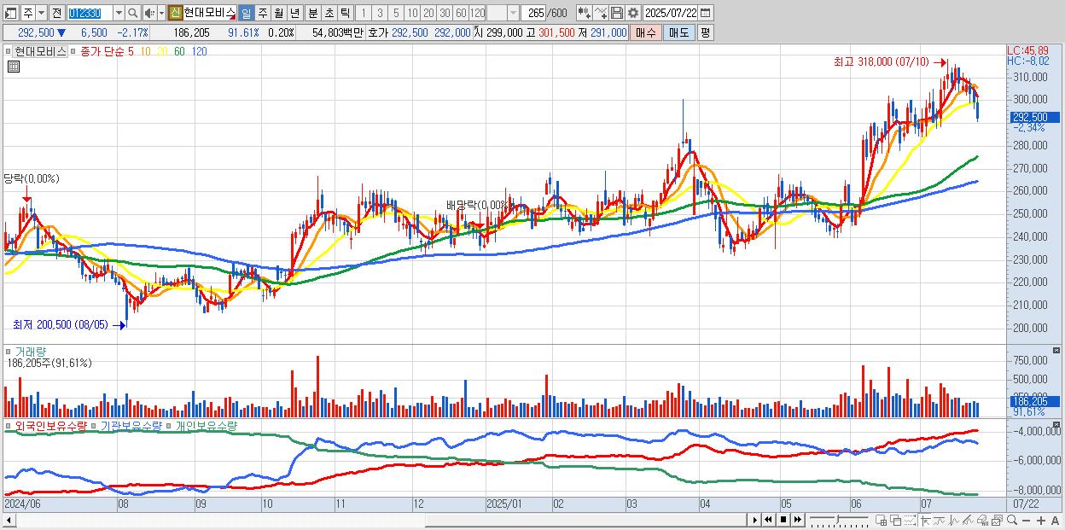Click the rewind double-arrow playback button
Viewport: 1065px width, 530px height.
point(768,520)
